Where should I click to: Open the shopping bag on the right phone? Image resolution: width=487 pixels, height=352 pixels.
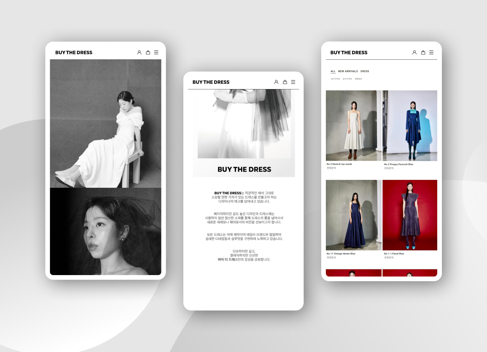[x=423, y=52]
